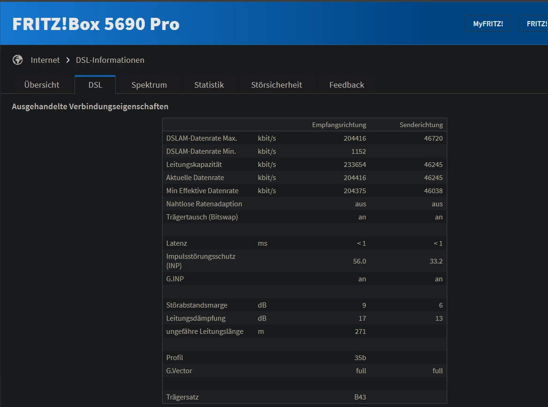Click the Aktuelle Datenrate value 204416
Image resolution: width=548 pixels, height=407 pixels.
coord(355,178)
